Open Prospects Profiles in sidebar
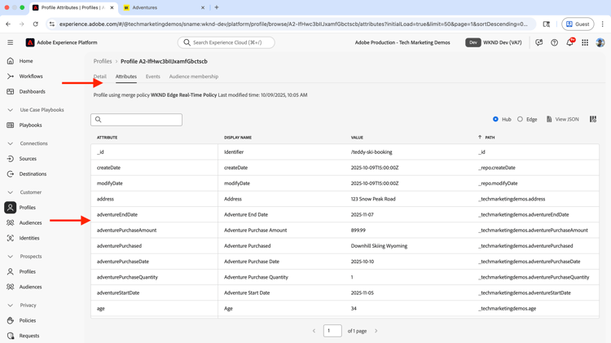The height and width of the screenshot is (343, 611). click(27, 271)
